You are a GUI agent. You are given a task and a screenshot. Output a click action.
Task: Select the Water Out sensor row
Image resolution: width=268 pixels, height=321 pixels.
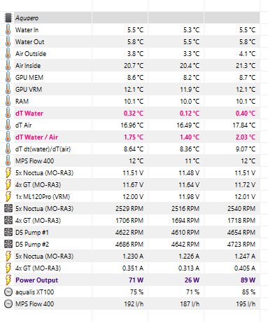point(132,41)
